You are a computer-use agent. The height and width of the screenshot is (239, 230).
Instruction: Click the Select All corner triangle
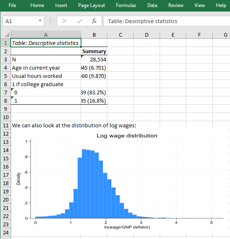[x=7, y=35]
